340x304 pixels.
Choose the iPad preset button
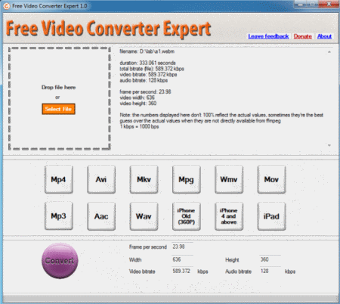pyautogui.click(x=271, y=216)
